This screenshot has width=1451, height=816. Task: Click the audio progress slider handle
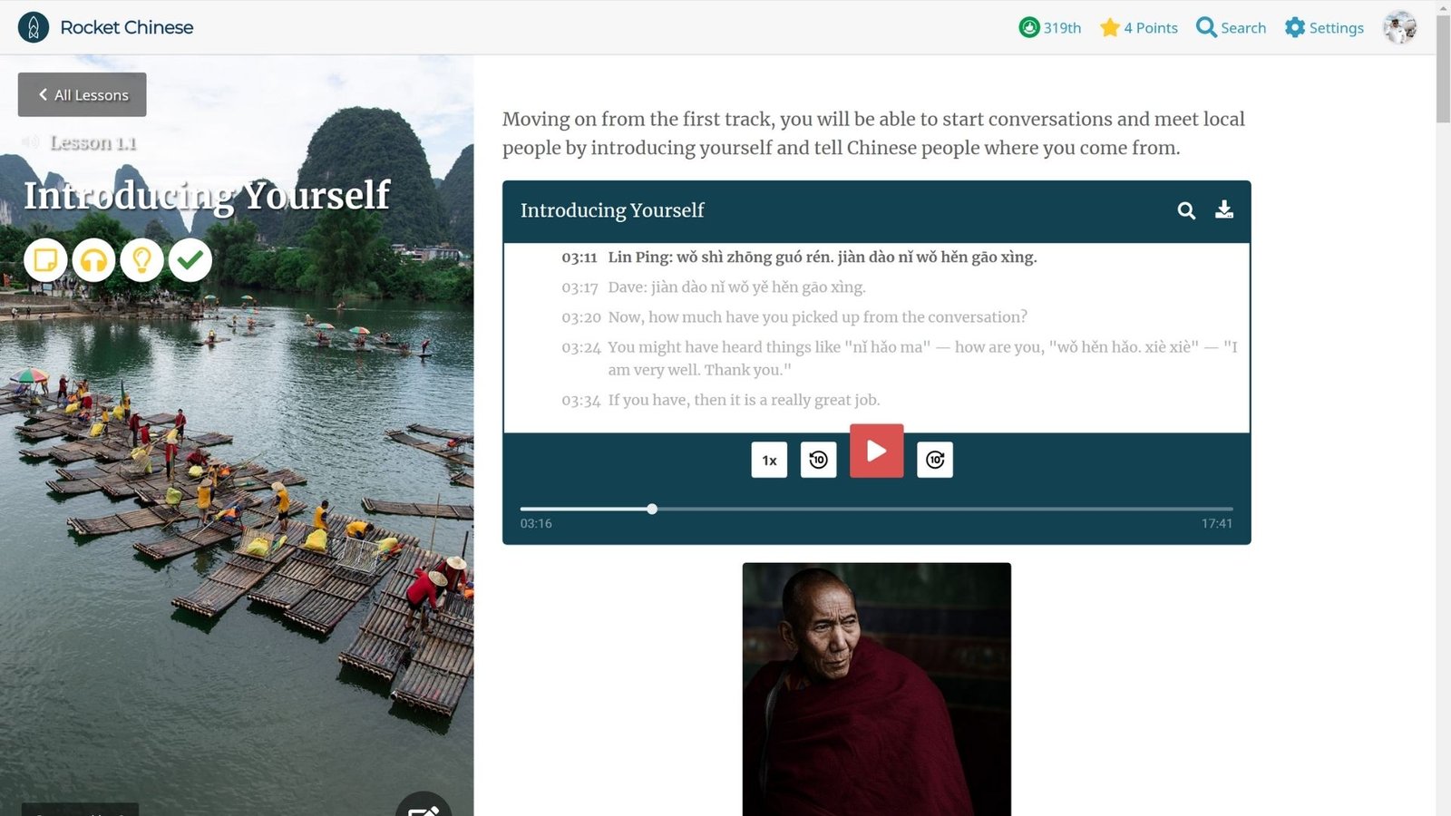pos(652,509)
